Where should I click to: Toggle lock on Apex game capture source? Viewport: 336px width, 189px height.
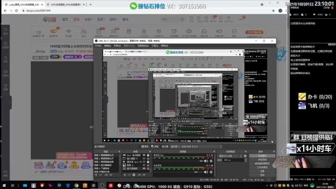tap(148, 155)
